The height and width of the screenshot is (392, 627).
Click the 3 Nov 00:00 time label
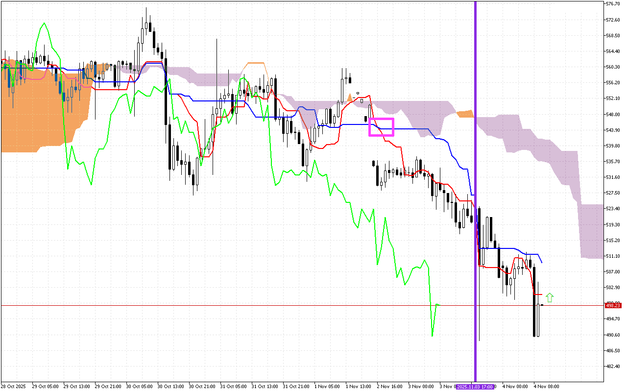pos(421,387)
